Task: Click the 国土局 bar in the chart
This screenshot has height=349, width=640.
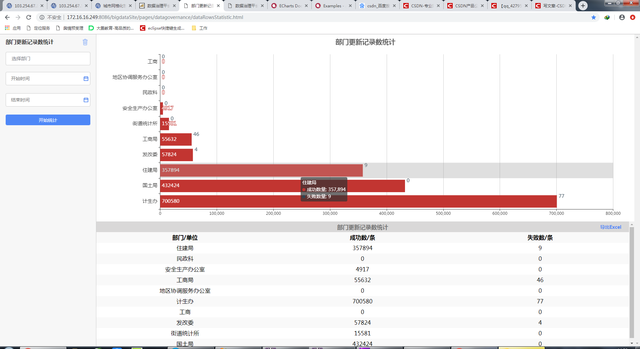Action: coord(282,185)
